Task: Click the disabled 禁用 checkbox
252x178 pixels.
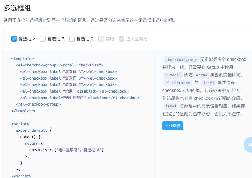Action: click(x=101, y=39)
